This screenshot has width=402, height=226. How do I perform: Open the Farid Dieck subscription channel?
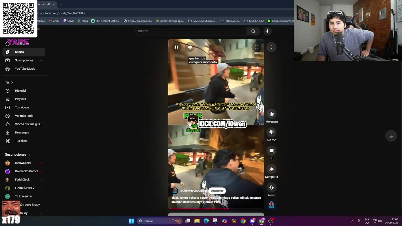click(24, 180)
